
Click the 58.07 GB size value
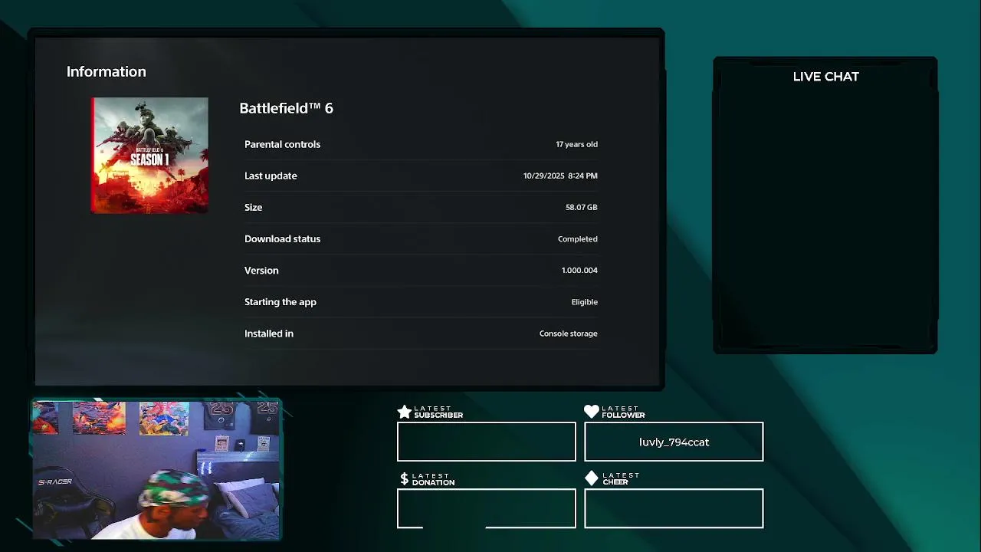pos(581,207)
